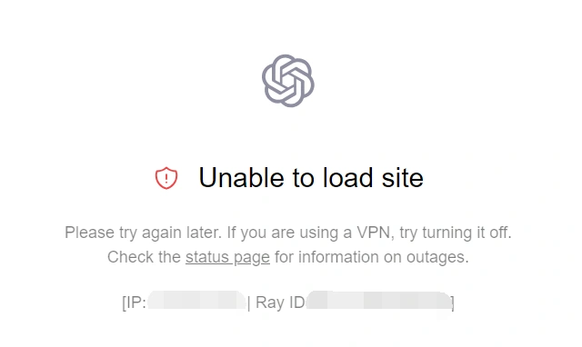582x347 pixels.
Task: Click the word 'page' in the underlined link
Action: click(252, 258)
